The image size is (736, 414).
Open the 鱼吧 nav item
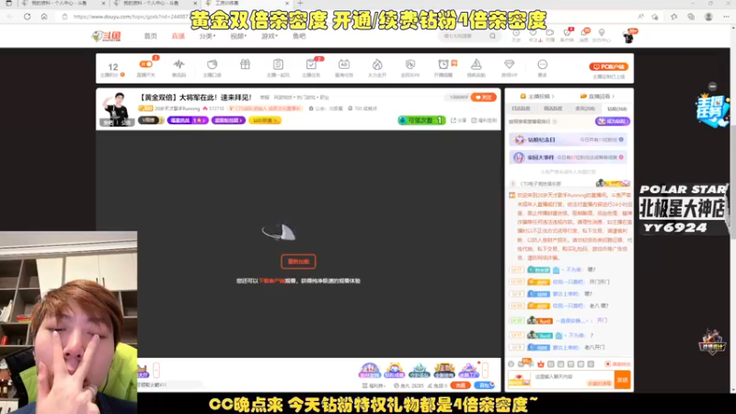click(x=299, y=36)
